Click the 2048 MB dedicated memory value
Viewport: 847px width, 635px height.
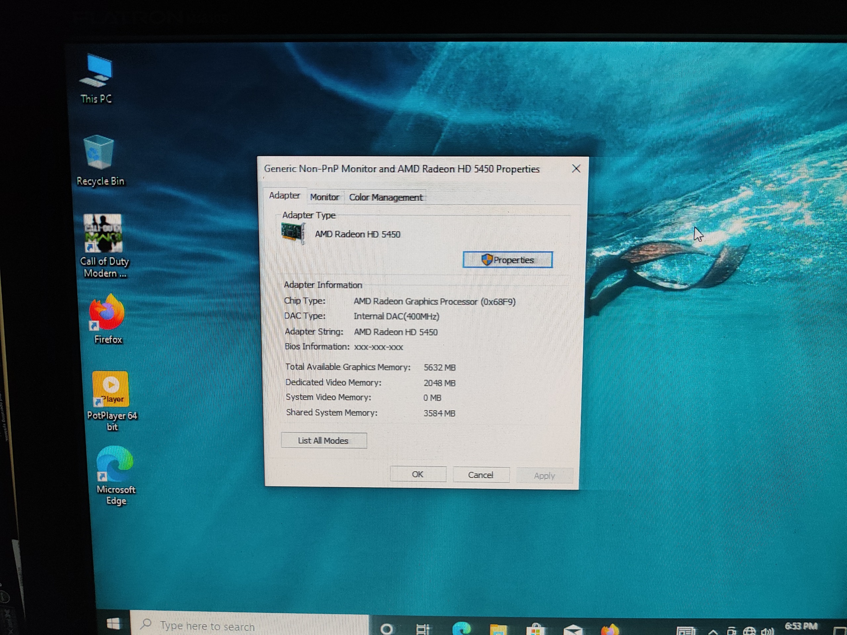click(x=440, y=383)
